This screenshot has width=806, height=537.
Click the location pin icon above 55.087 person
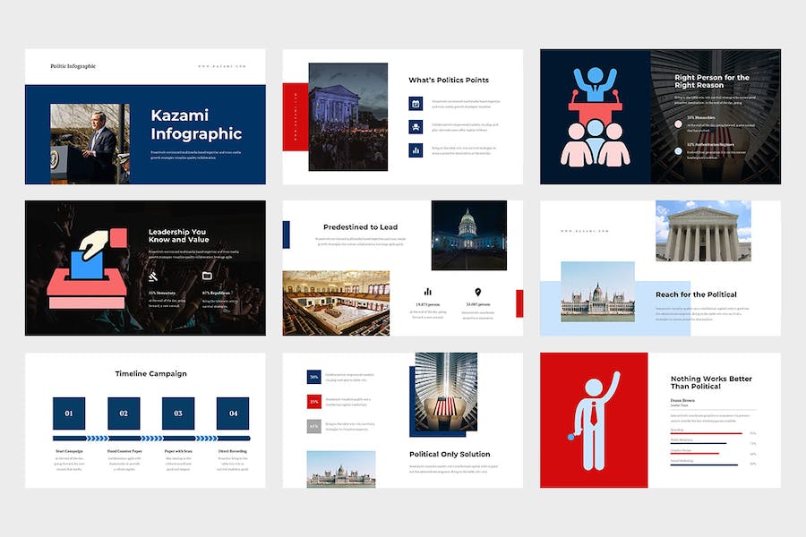(478, 292)
